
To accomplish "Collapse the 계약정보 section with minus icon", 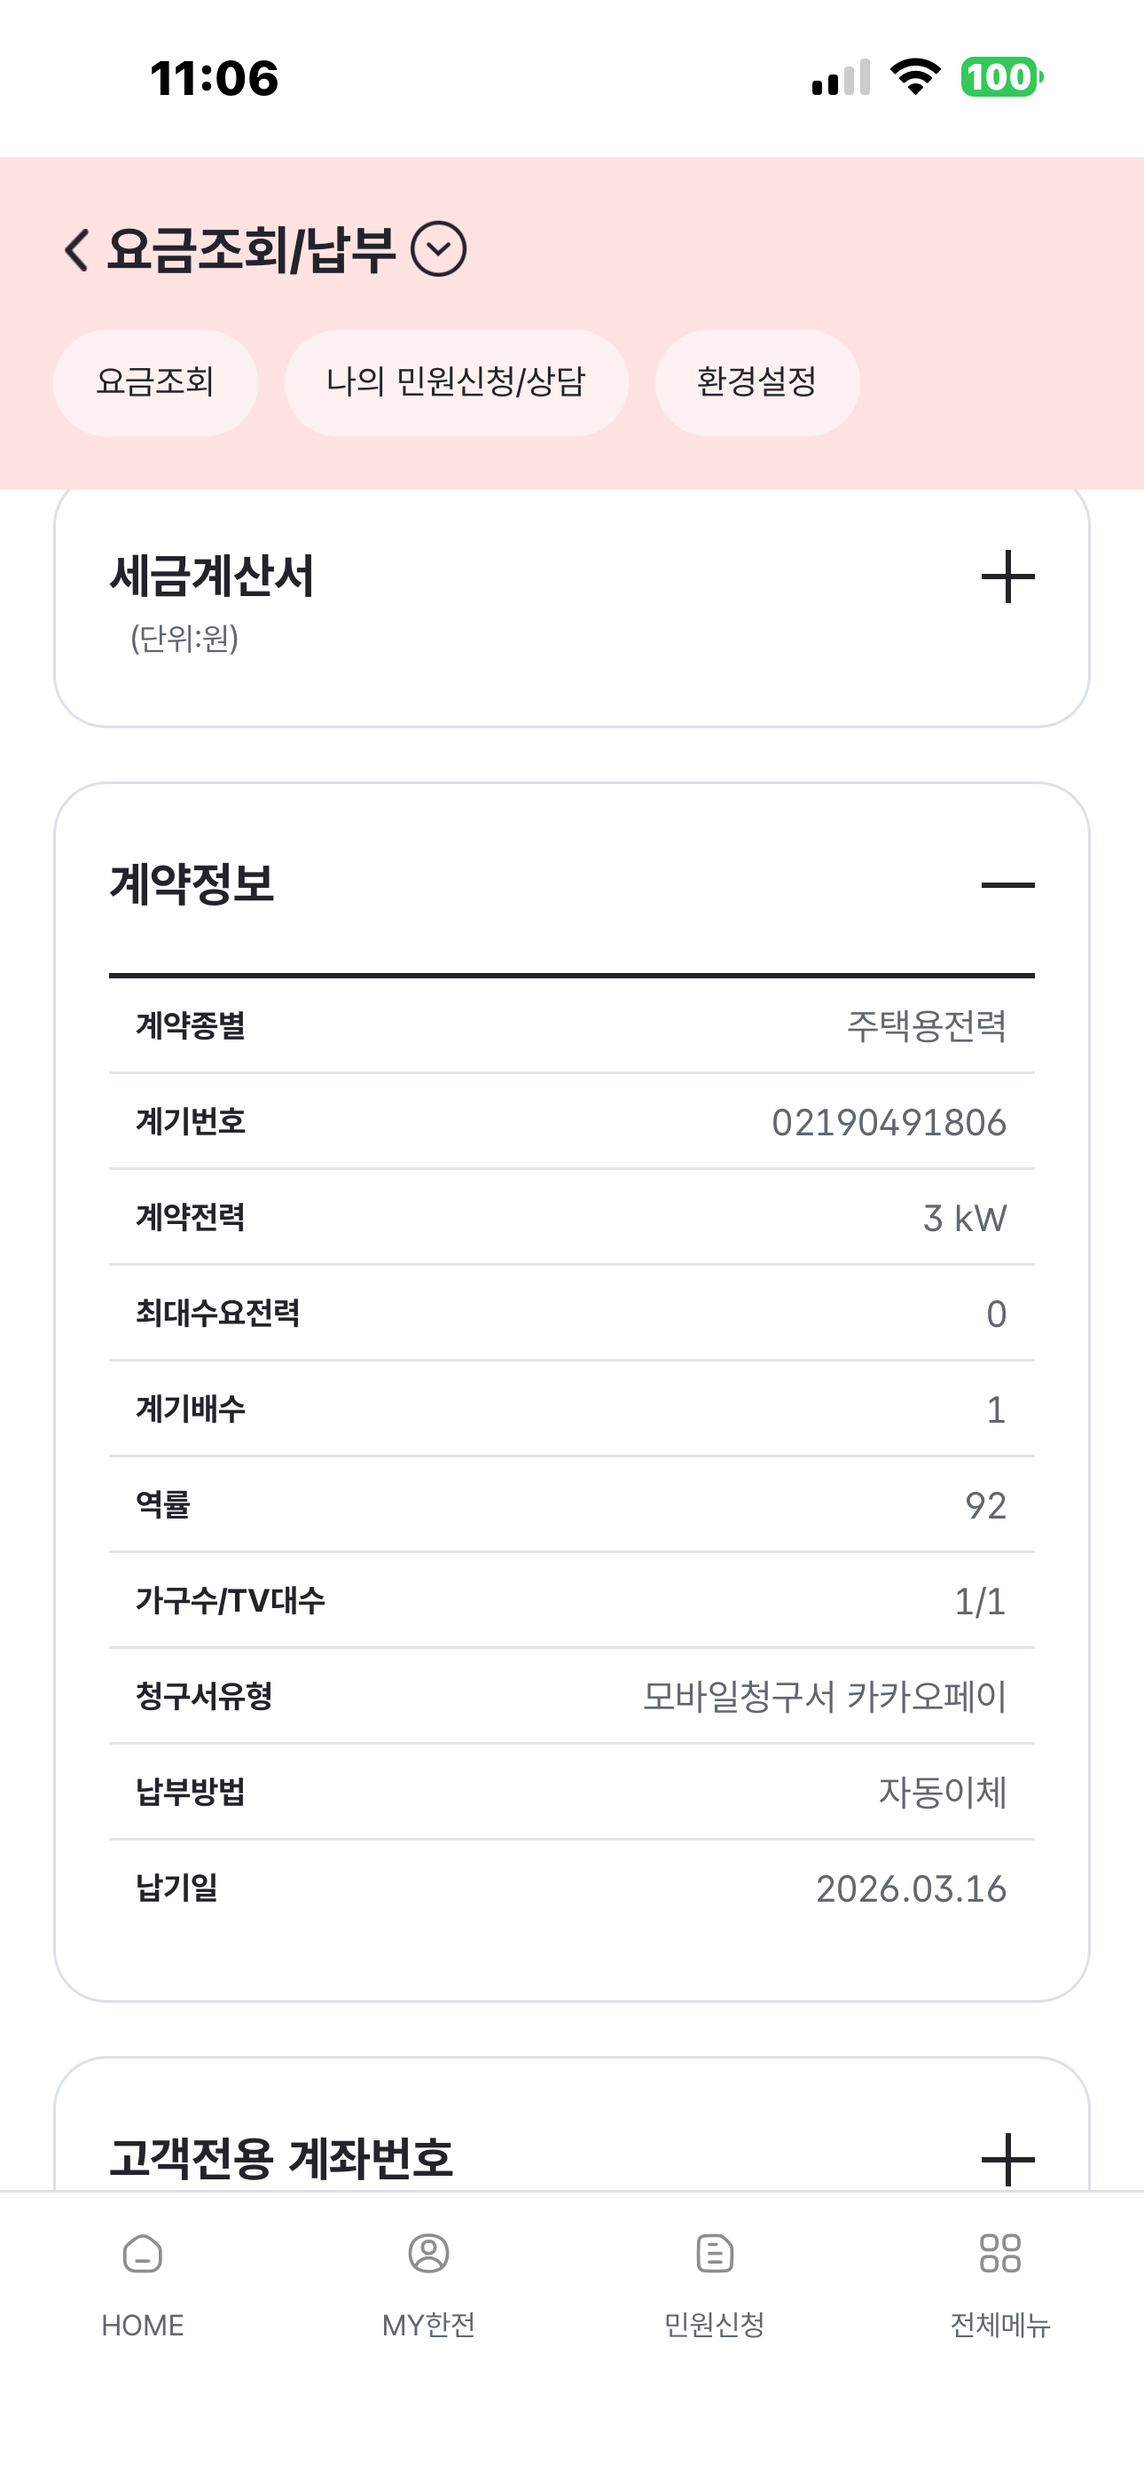I will click(1007, 884).
